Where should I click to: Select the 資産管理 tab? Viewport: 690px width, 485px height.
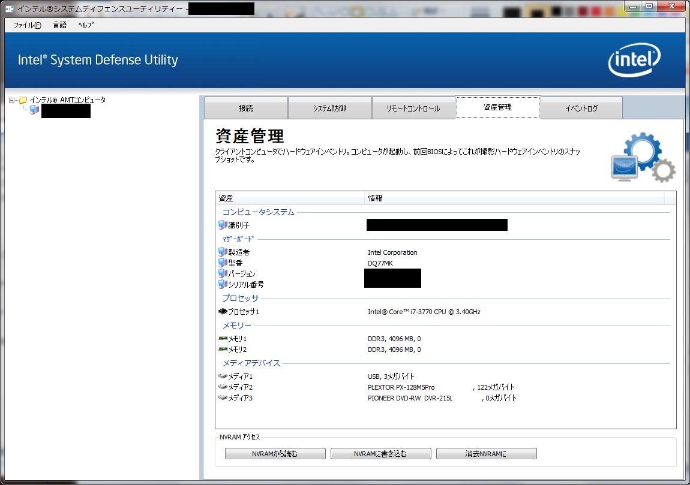497,107
